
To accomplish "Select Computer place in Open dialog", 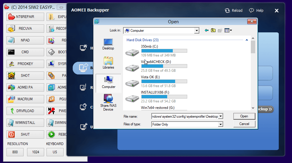I will pyautogui.click(x=108, y=83).
